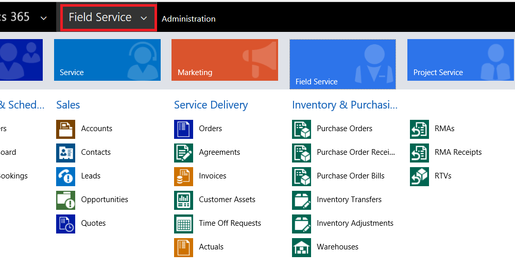Open the Actuals link
The width and height of the screenshot is (515, 270).
pos(211,247)
